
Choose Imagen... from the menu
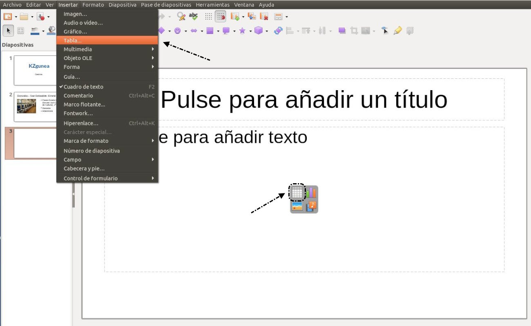pyautogui.click(x=107, y=14)
